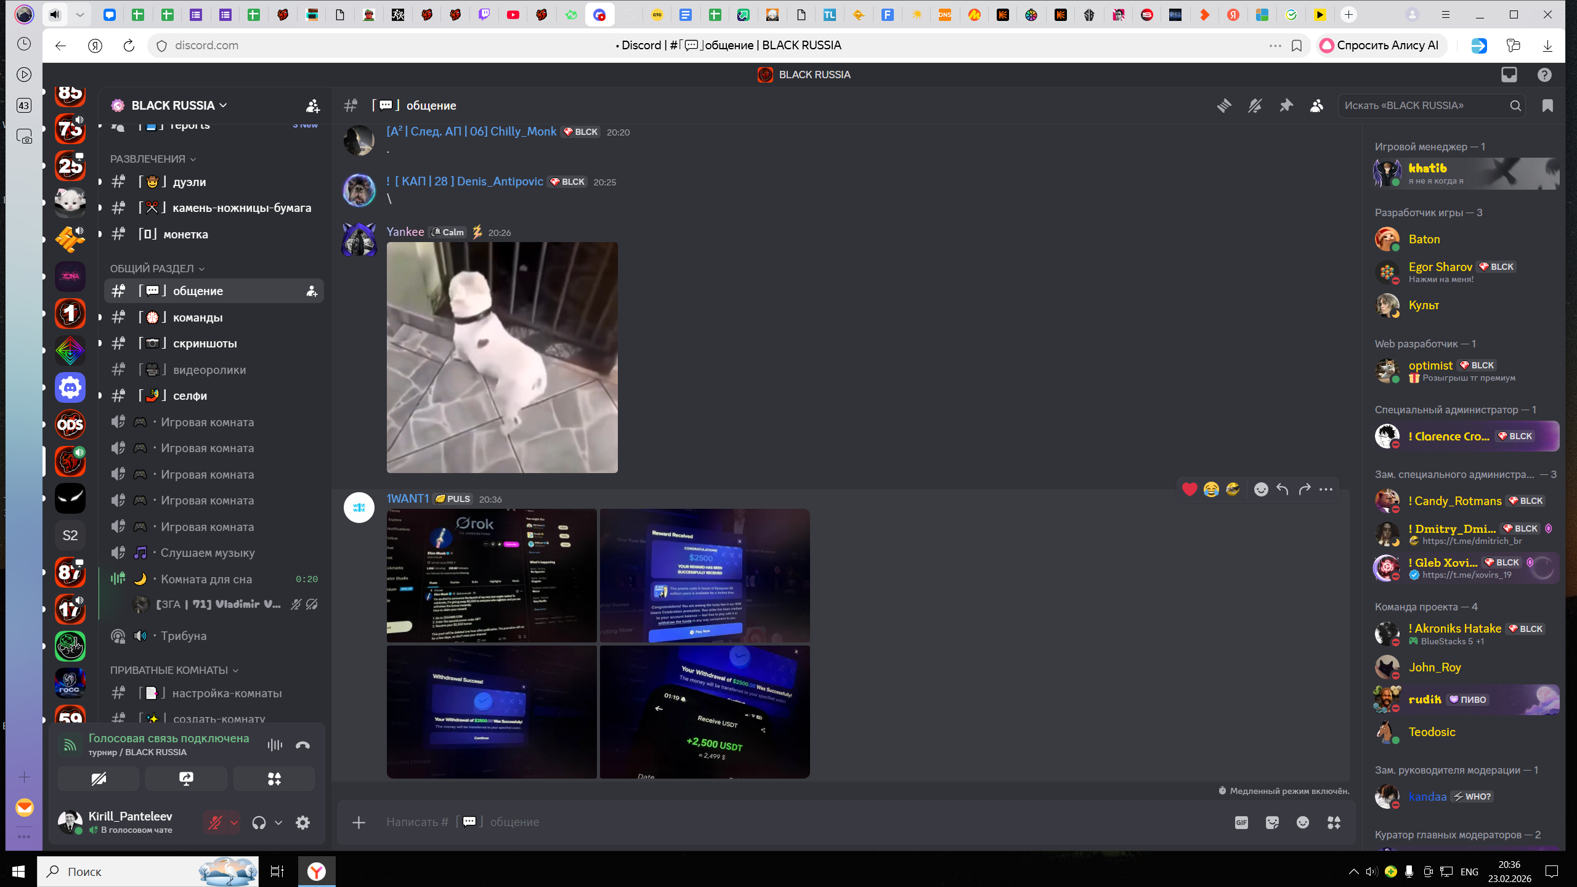Unmute the microphone
1577x887 pixels.
(214, 822)
